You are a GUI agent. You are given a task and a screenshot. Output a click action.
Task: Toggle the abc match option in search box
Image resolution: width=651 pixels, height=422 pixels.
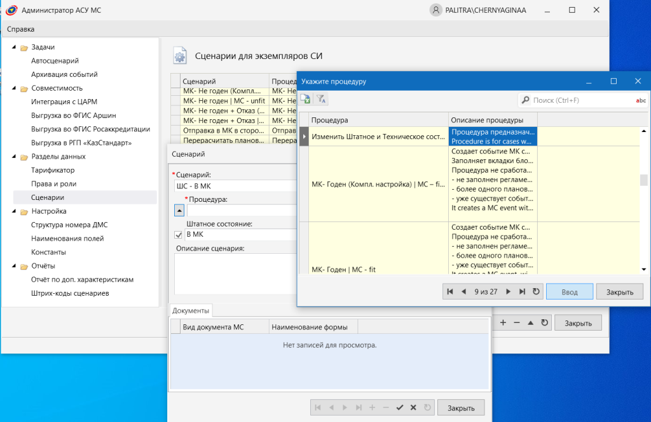[x=641, y=100]
